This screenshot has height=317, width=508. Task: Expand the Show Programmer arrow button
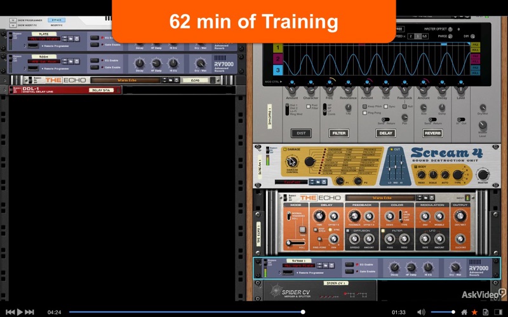point(13,20)
